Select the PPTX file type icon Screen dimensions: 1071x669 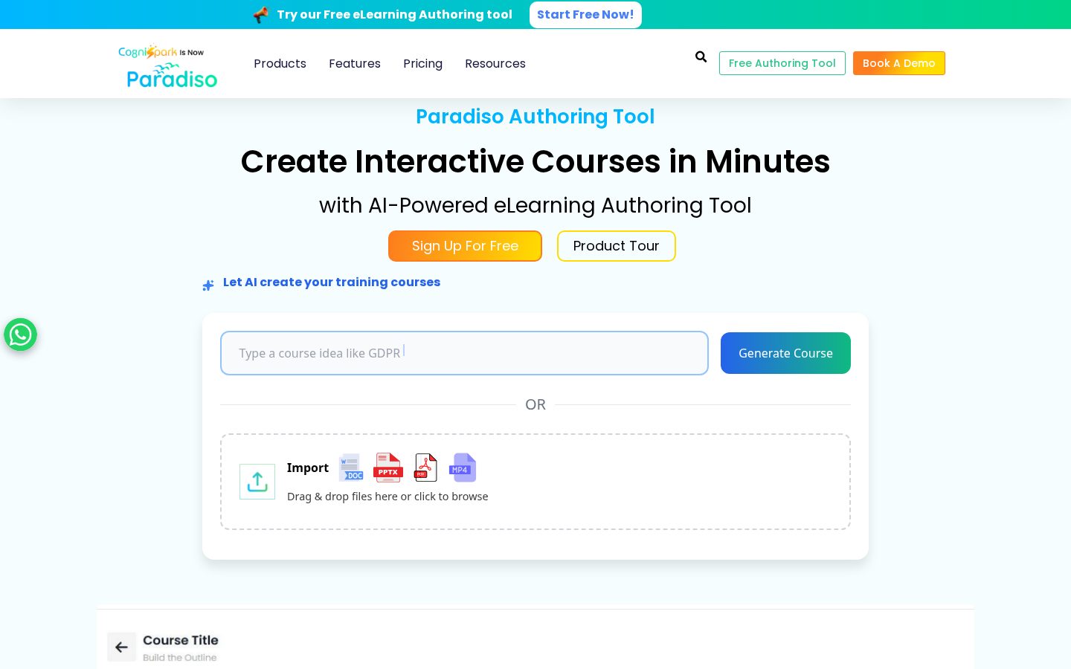(x=388, y=468)
